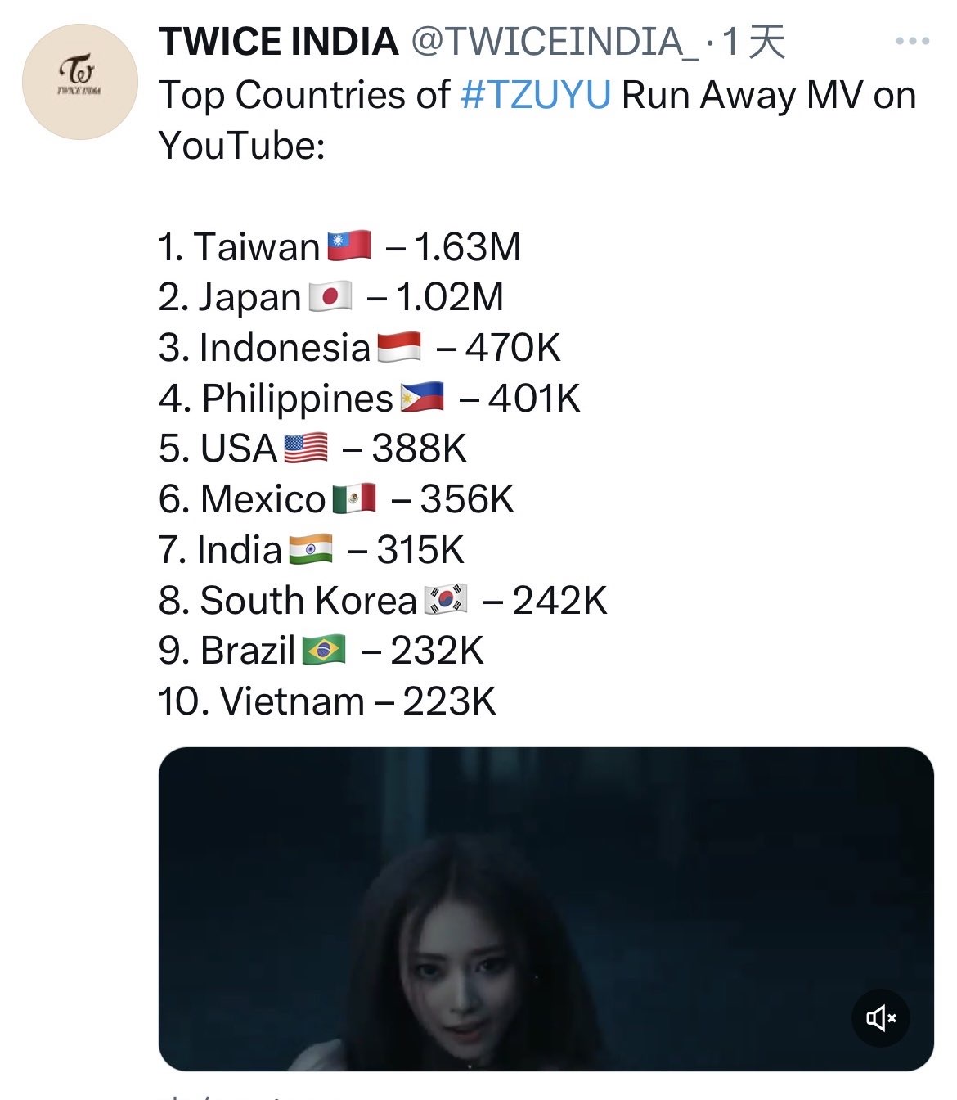
Task: Click the Taiwan flag emoji
Action: pos(349,246)
